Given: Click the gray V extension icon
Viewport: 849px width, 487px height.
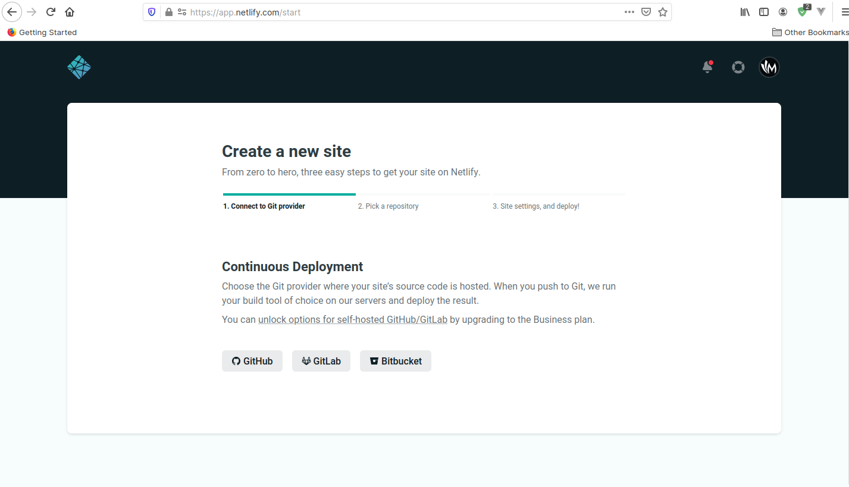Looking at the screenshot, I should (821, 12).
